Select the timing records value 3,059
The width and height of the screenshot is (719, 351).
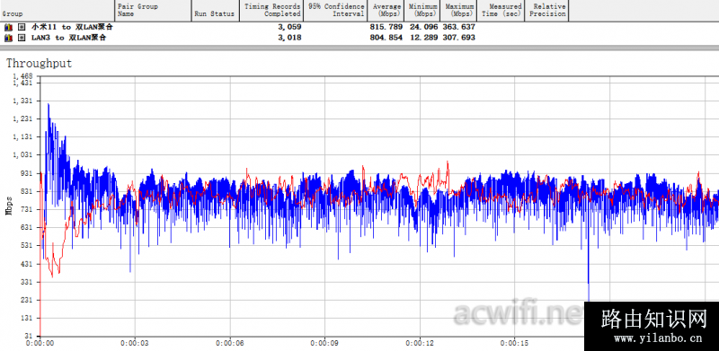coord(289,27)
